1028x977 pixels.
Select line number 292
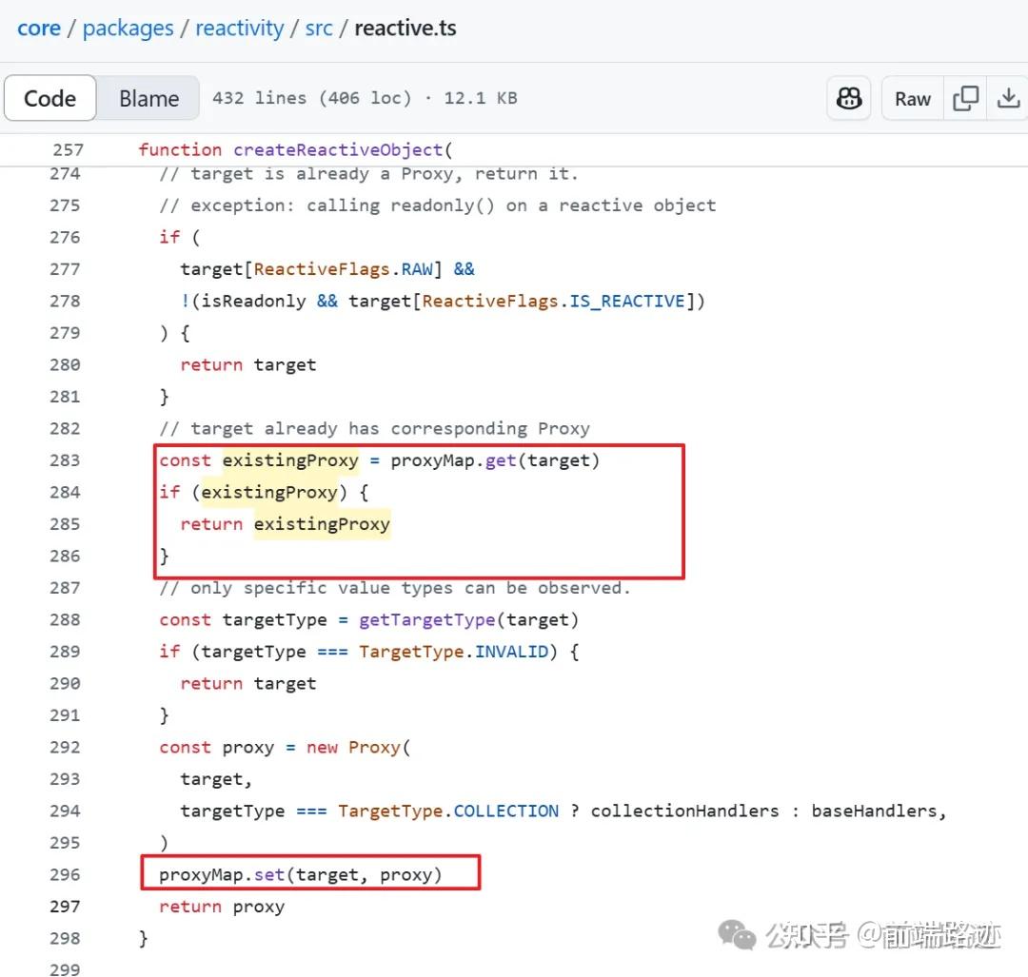pyautogui.click(x=65, y=747)
